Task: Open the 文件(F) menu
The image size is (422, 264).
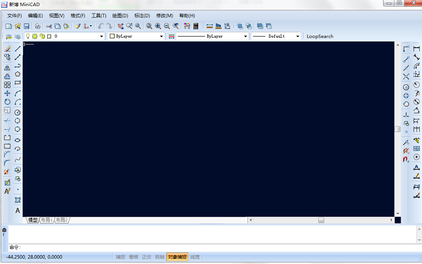Action: pos(14,15)
